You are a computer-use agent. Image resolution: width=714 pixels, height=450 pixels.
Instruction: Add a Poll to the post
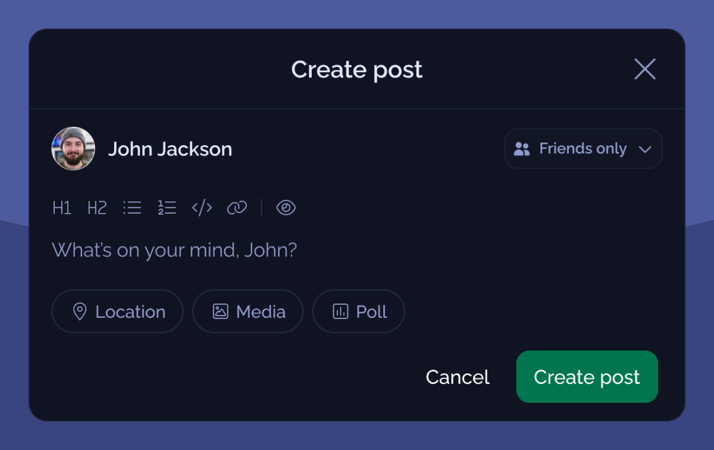tap(358, 311)
